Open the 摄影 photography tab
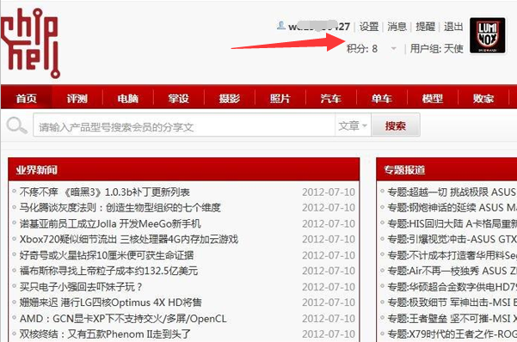 [230, 98]
